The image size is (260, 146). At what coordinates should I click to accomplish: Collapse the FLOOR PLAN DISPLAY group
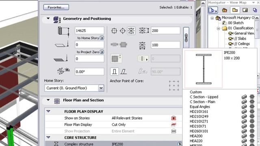[48, 111]
